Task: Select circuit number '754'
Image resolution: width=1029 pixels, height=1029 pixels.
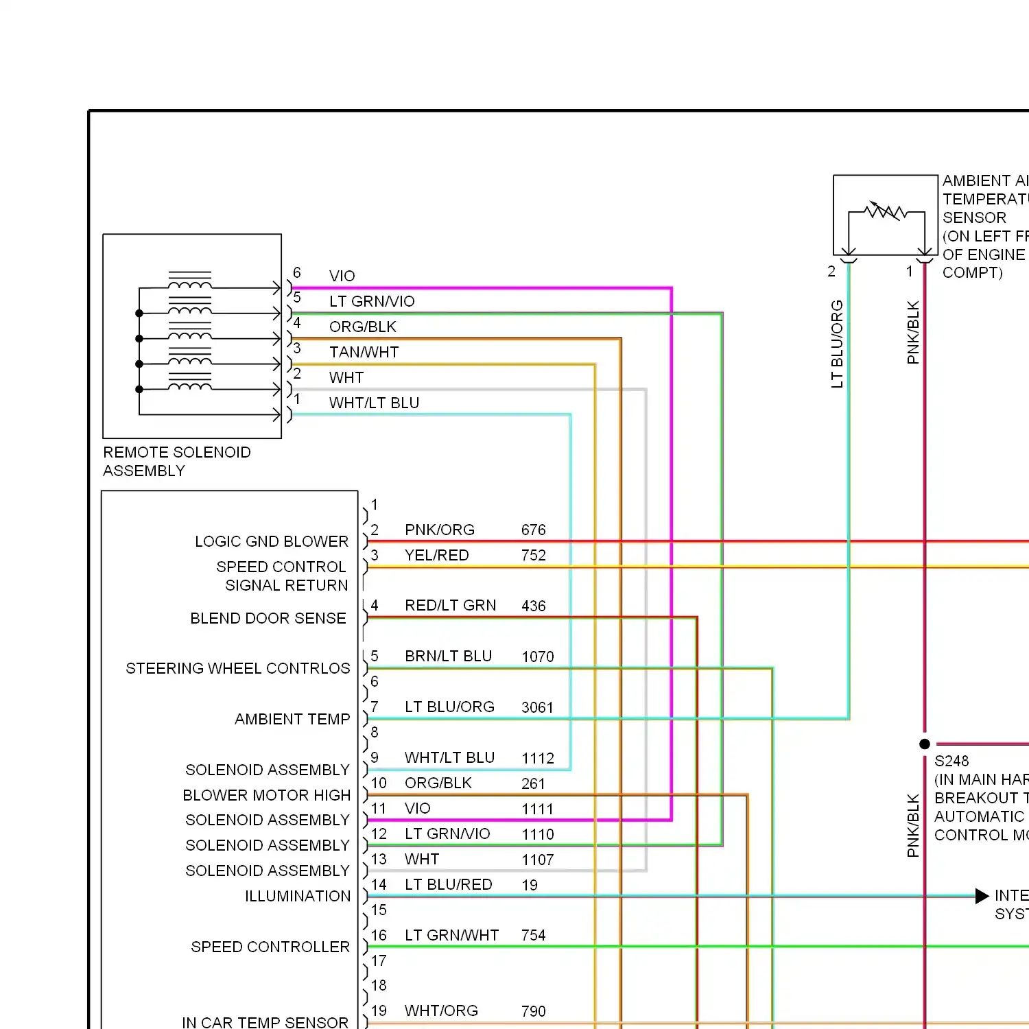Action: (x=533, y=935)
